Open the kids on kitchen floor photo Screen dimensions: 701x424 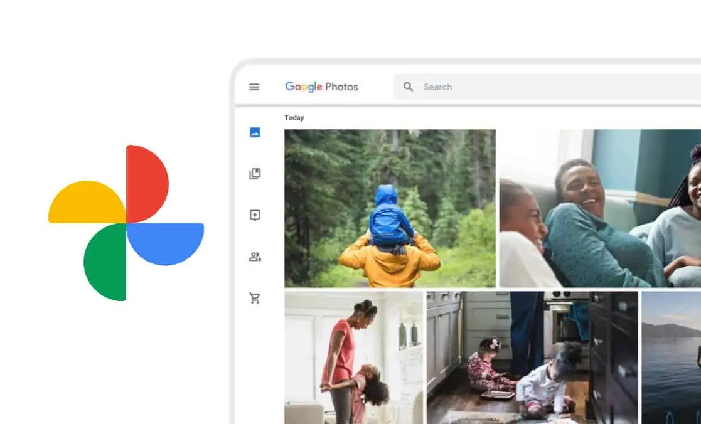coord(532,358)
